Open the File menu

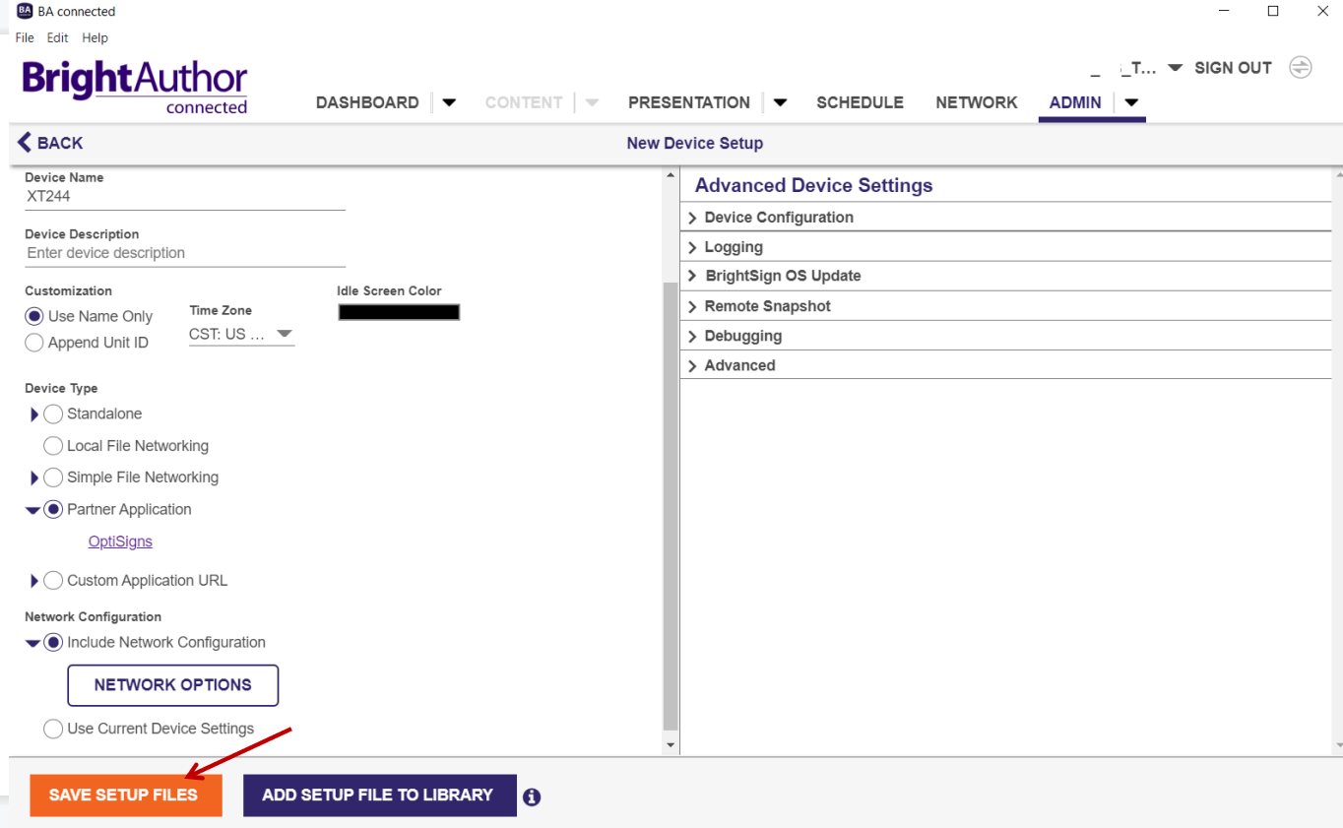point(25,37)
